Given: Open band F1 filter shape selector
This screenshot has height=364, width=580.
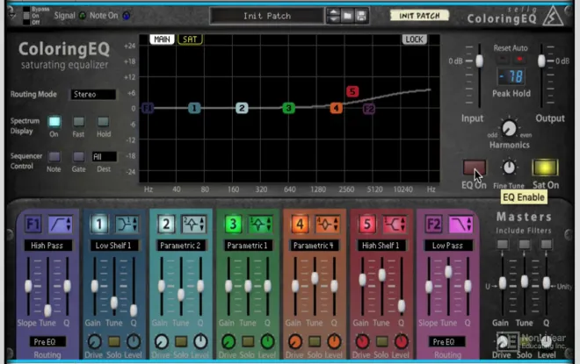Looking at the screenshot, I should [x=61, y=224].
